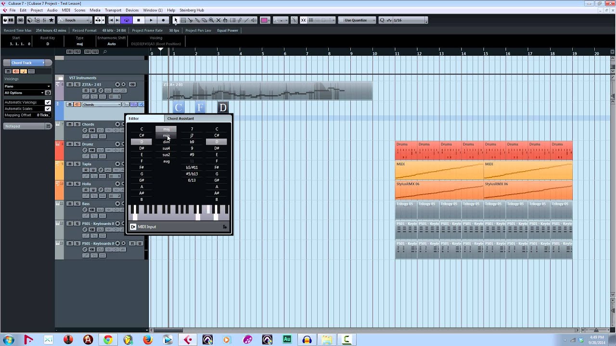Solo the Holla track
Image resolution: width=616 pixels, height=346 pixels.
click(x=77, y=184)
